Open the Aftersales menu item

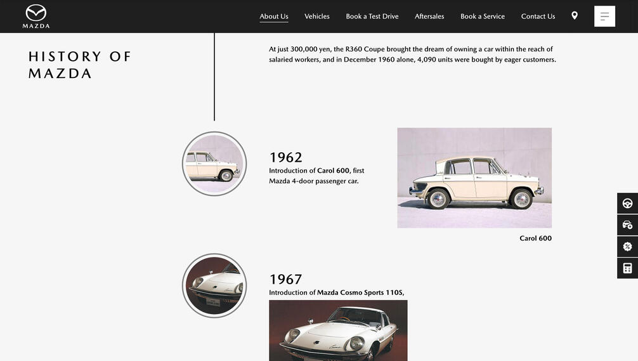coord(429,16)
